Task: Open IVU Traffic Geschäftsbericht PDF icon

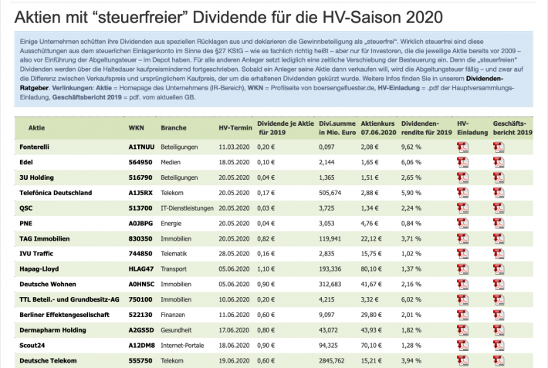Action: pyautogui.click(x=499, y=254)
